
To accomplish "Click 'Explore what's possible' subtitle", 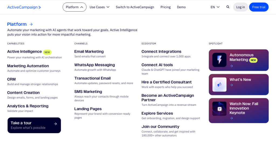I will pyautogui.click(x=28, y=128).
